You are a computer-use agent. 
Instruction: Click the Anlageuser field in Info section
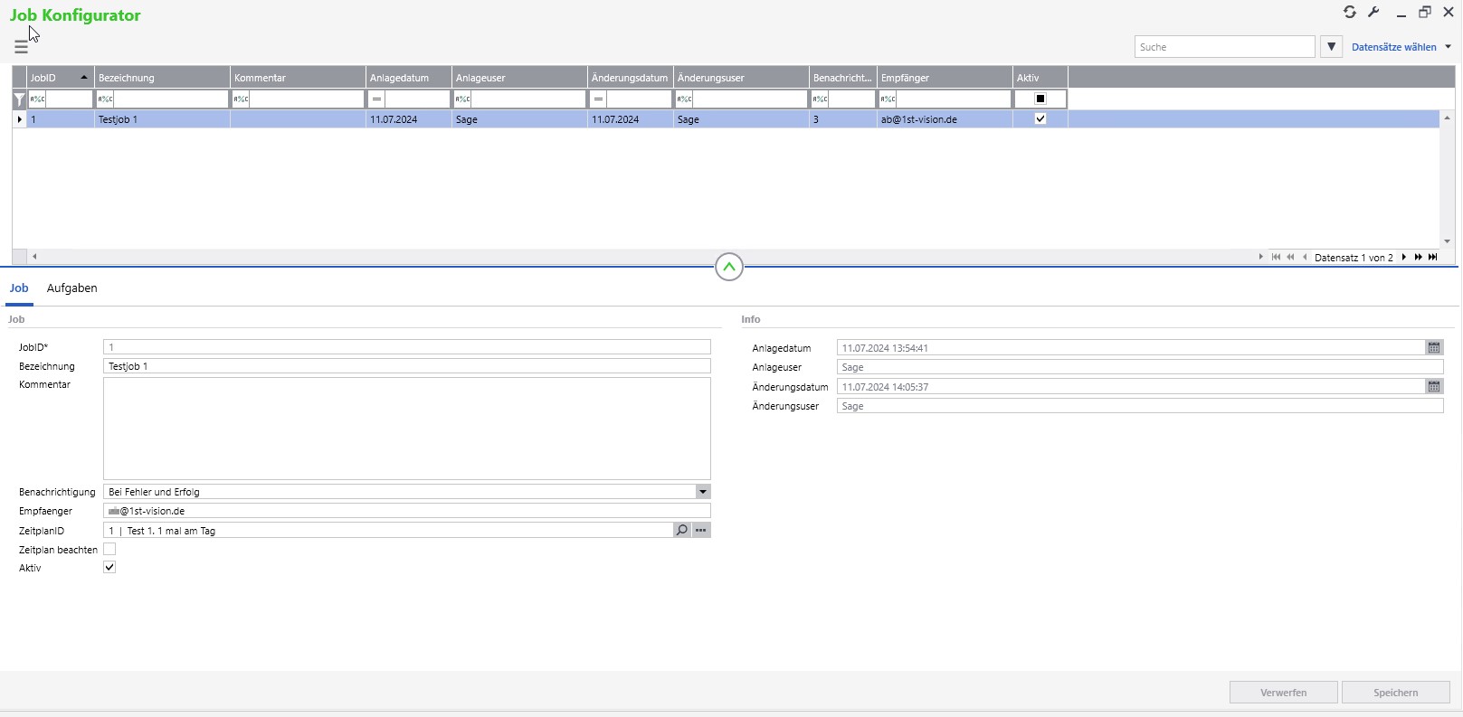tap(1140, 367)
